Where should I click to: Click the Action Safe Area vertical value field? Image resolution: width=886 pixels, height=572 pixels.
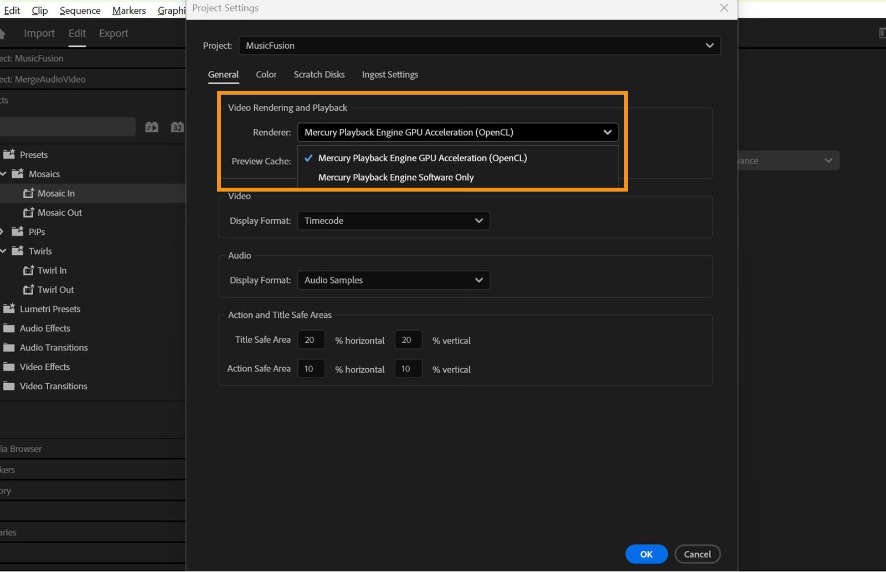coord(408,368)
